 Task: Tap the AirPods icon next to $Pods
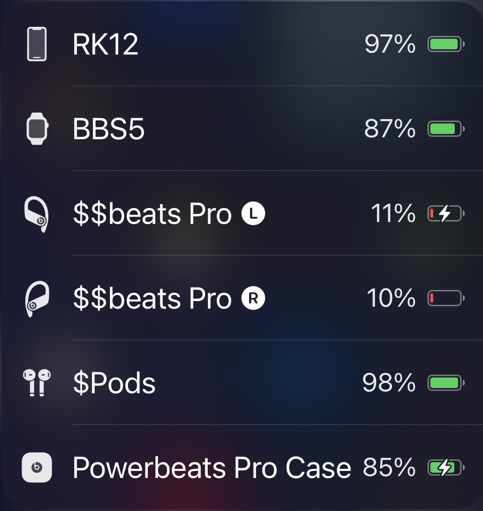coord(37,383)
